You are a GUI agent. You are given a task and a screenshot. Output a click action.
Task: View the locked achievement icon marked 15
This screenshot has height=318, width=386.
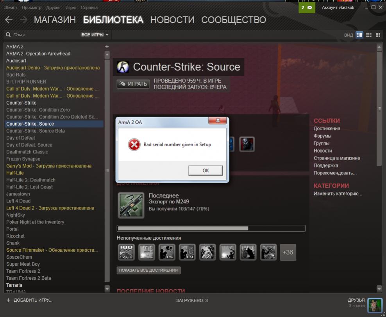point(167,252)
